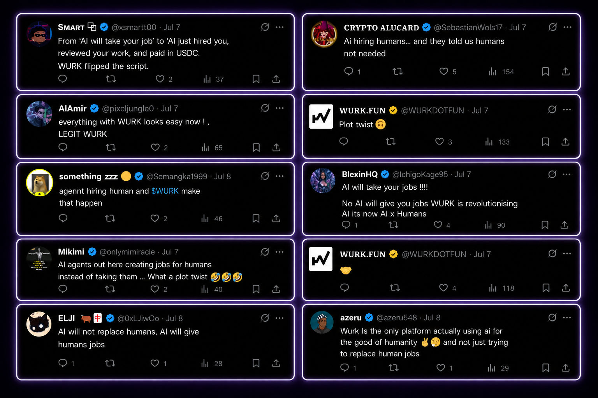Share the BlexinHQ tweet
598x398 pixels.
click(x=565, y=225)
